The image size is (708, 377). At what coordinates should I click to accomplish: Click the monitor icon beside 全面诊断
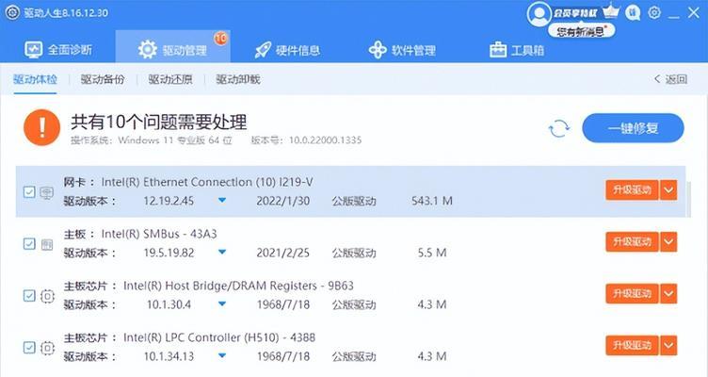(x=33, y=50)
